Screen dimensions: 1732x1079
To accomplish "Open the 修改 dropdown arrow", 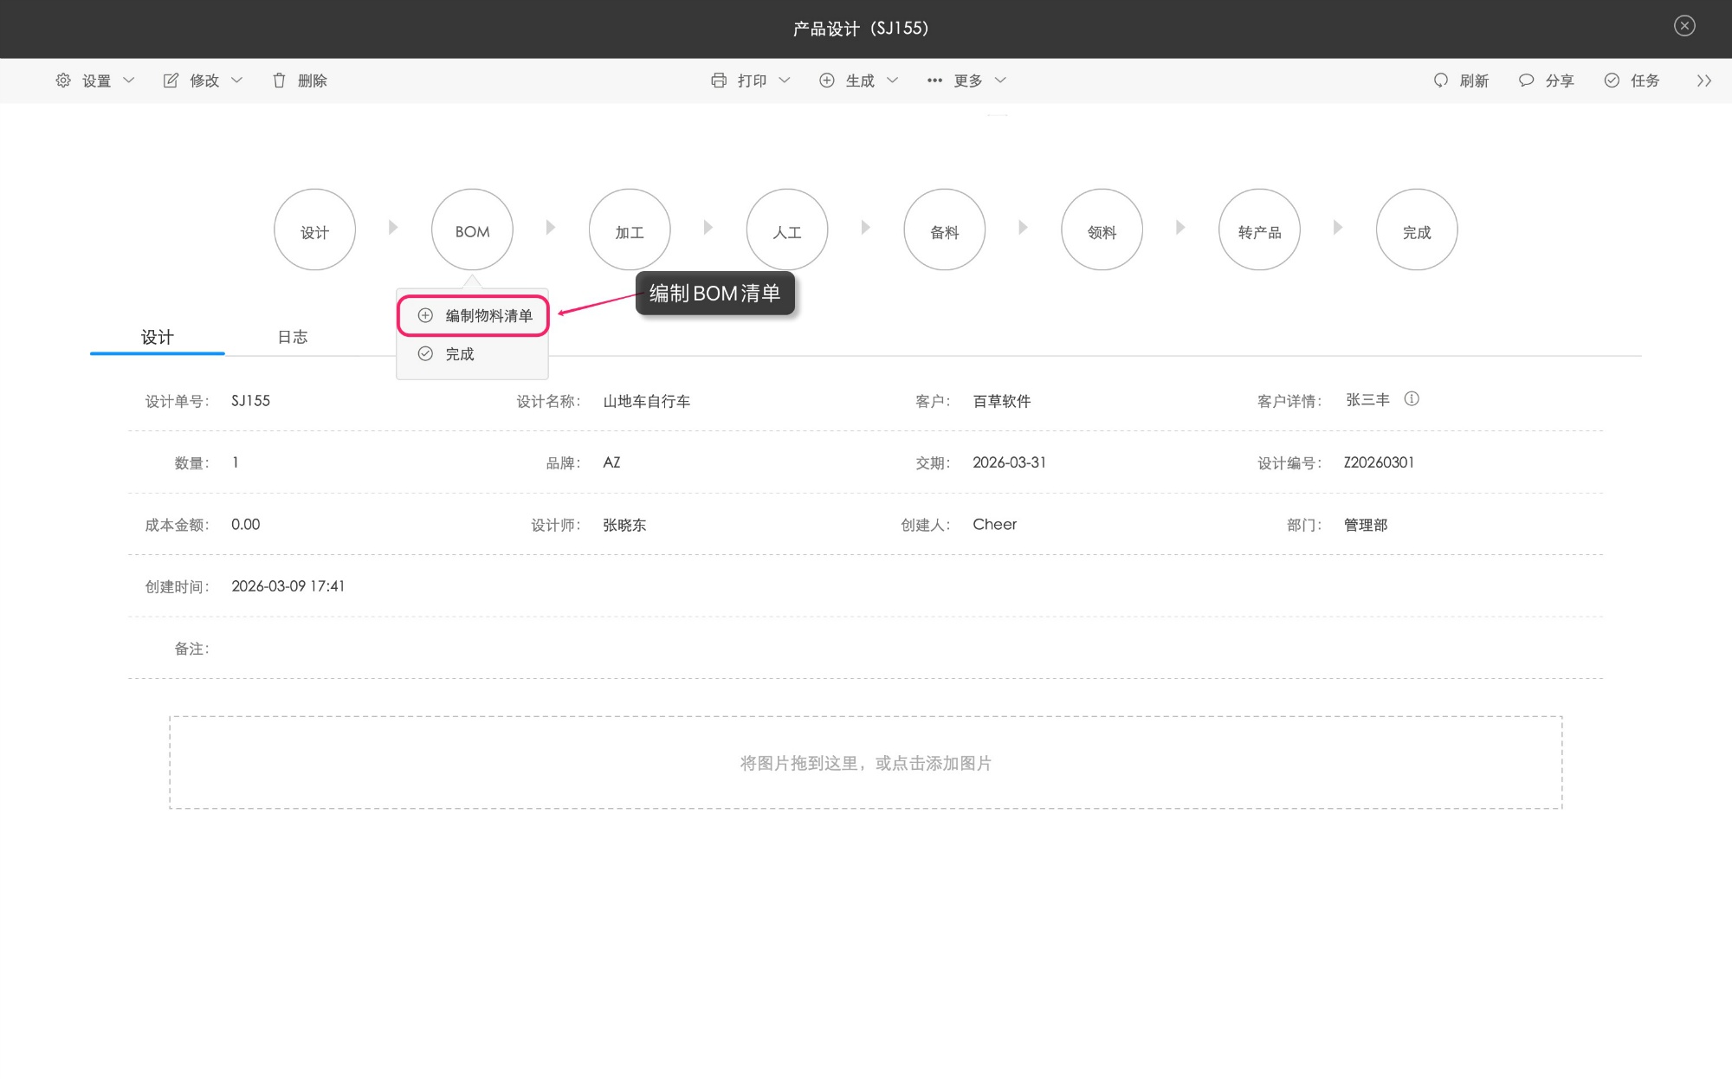I will [x=236, y=81].
